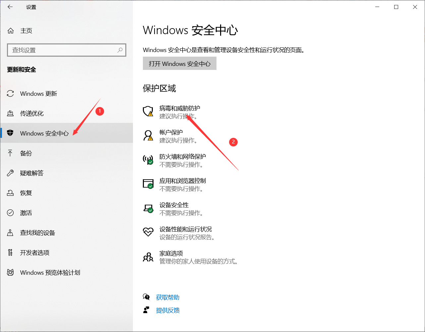Click the 病毒和威胁防护 shield warning icon
Viewport: 425px width, 332px height.
point(148,111)
